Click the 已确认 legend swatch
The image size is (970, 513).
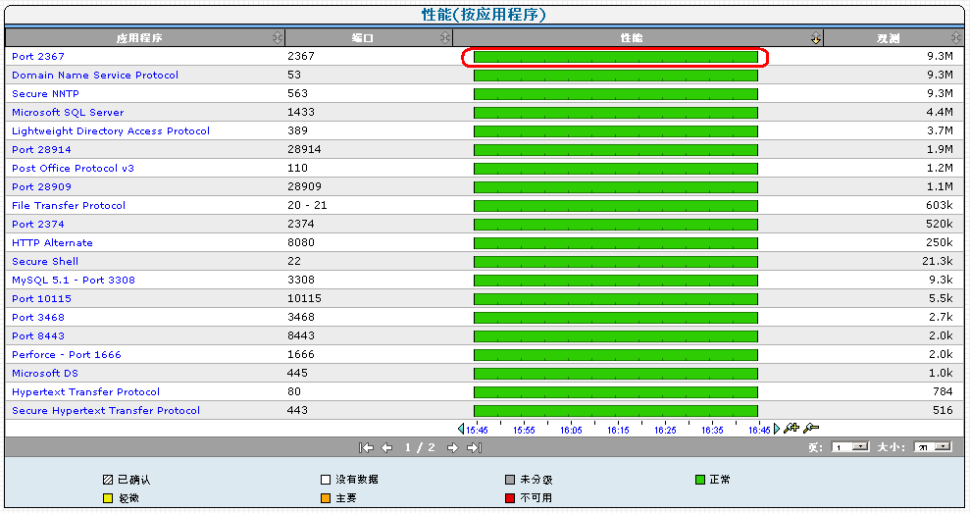point(108,480)
